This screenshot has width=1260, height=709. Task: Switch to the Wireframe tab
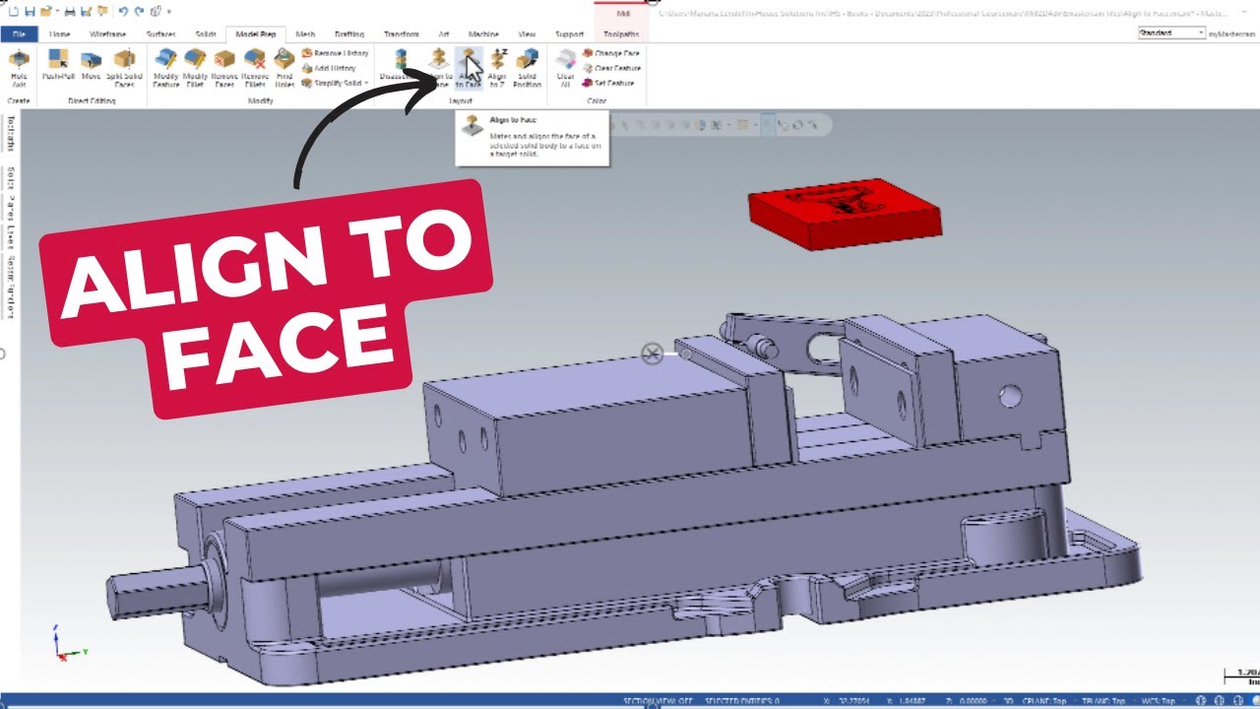pyautogui.click(x=107, y=33)
